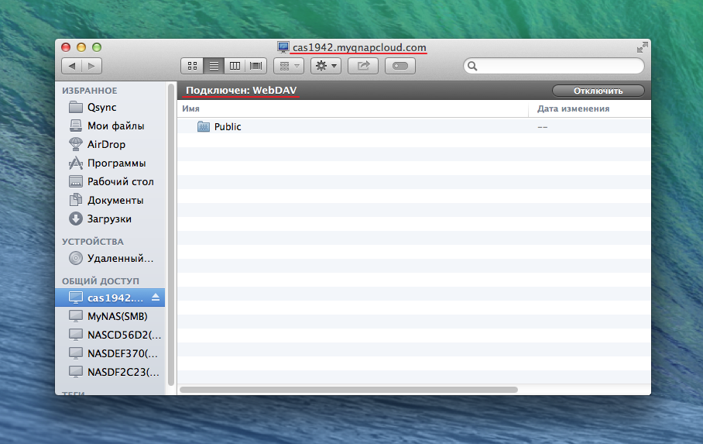This screenshot has height=444, width=703.
Task: Close the Finder window with the red button
Action: pyautogui.click(x=66, y=47)
